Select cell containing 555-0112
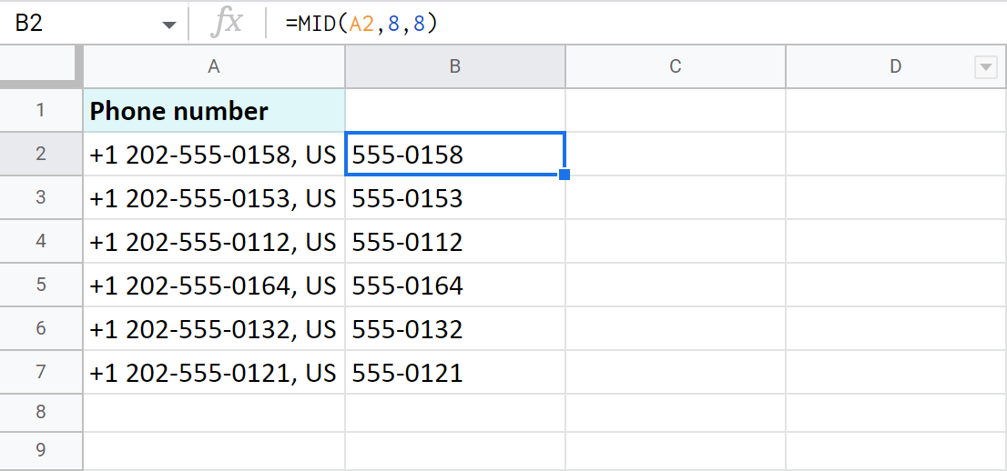The image size is (1007, 471). pos(454,242)
